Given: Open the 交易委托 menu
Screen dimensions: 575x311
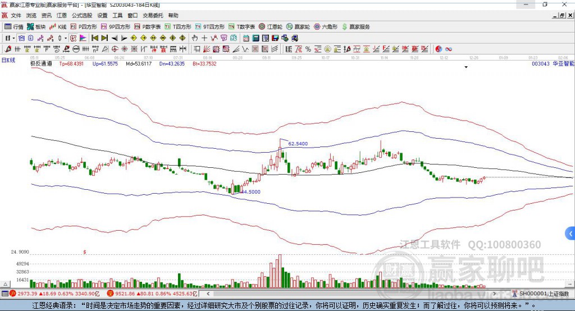Looking at the screenshot, I should coord(153,15).
